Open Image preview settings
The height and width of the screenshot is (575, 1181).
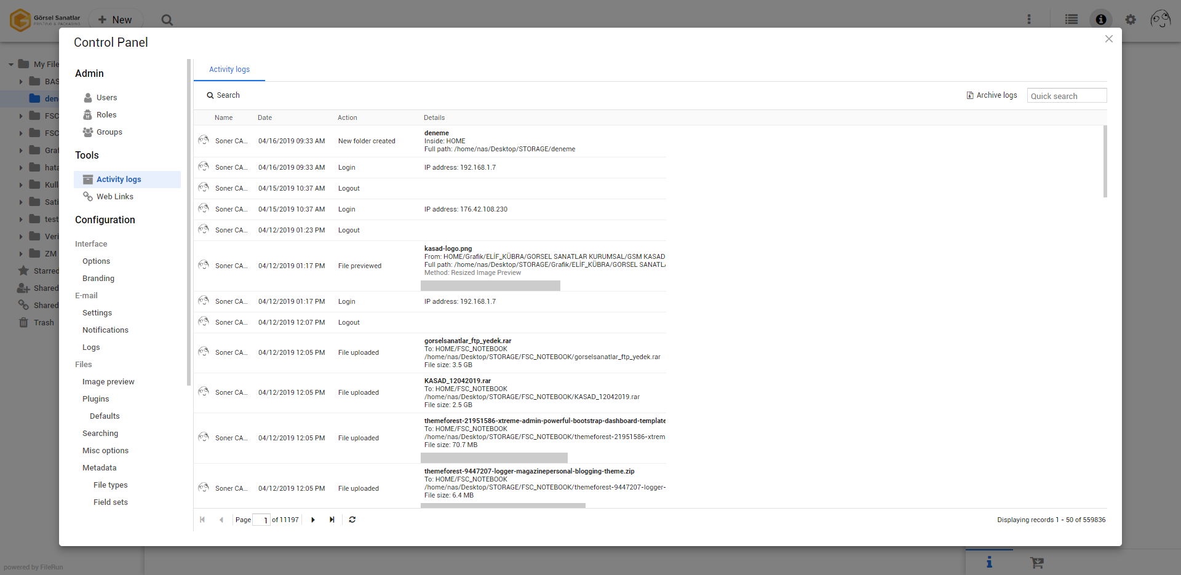coord(108,382)
